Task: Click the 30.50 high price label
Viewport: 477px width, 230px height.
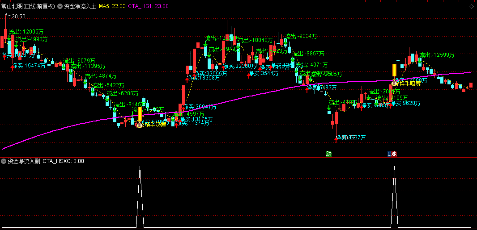Action: pos(18,17)
